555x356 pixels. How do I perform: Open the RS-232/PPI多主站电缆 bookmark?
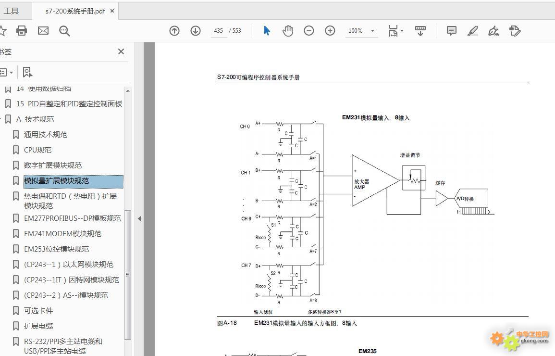[63, 346]
